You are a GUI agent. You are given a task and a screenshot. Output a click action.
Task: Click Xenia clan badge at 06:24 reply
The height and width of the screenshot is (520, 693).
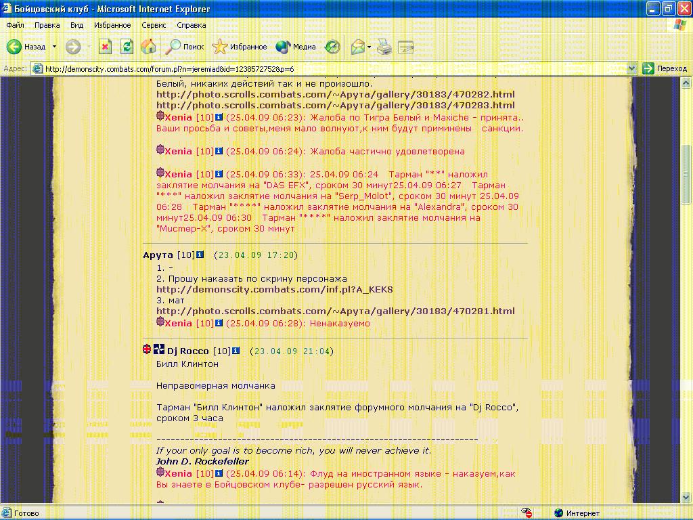click(x=160, y=150)
